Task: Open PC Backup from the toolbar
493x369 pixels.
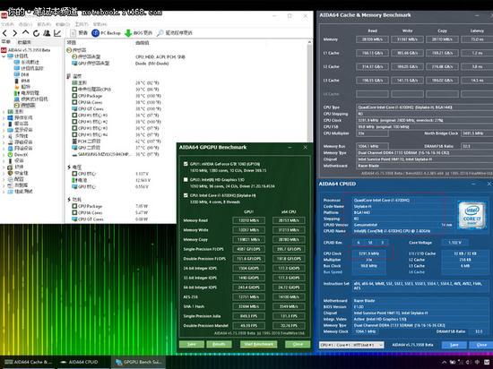Action: click(106, 32)
